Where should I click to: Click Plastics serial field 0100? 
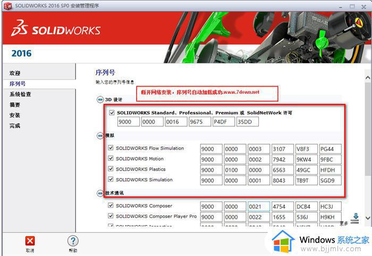[235, 170]
